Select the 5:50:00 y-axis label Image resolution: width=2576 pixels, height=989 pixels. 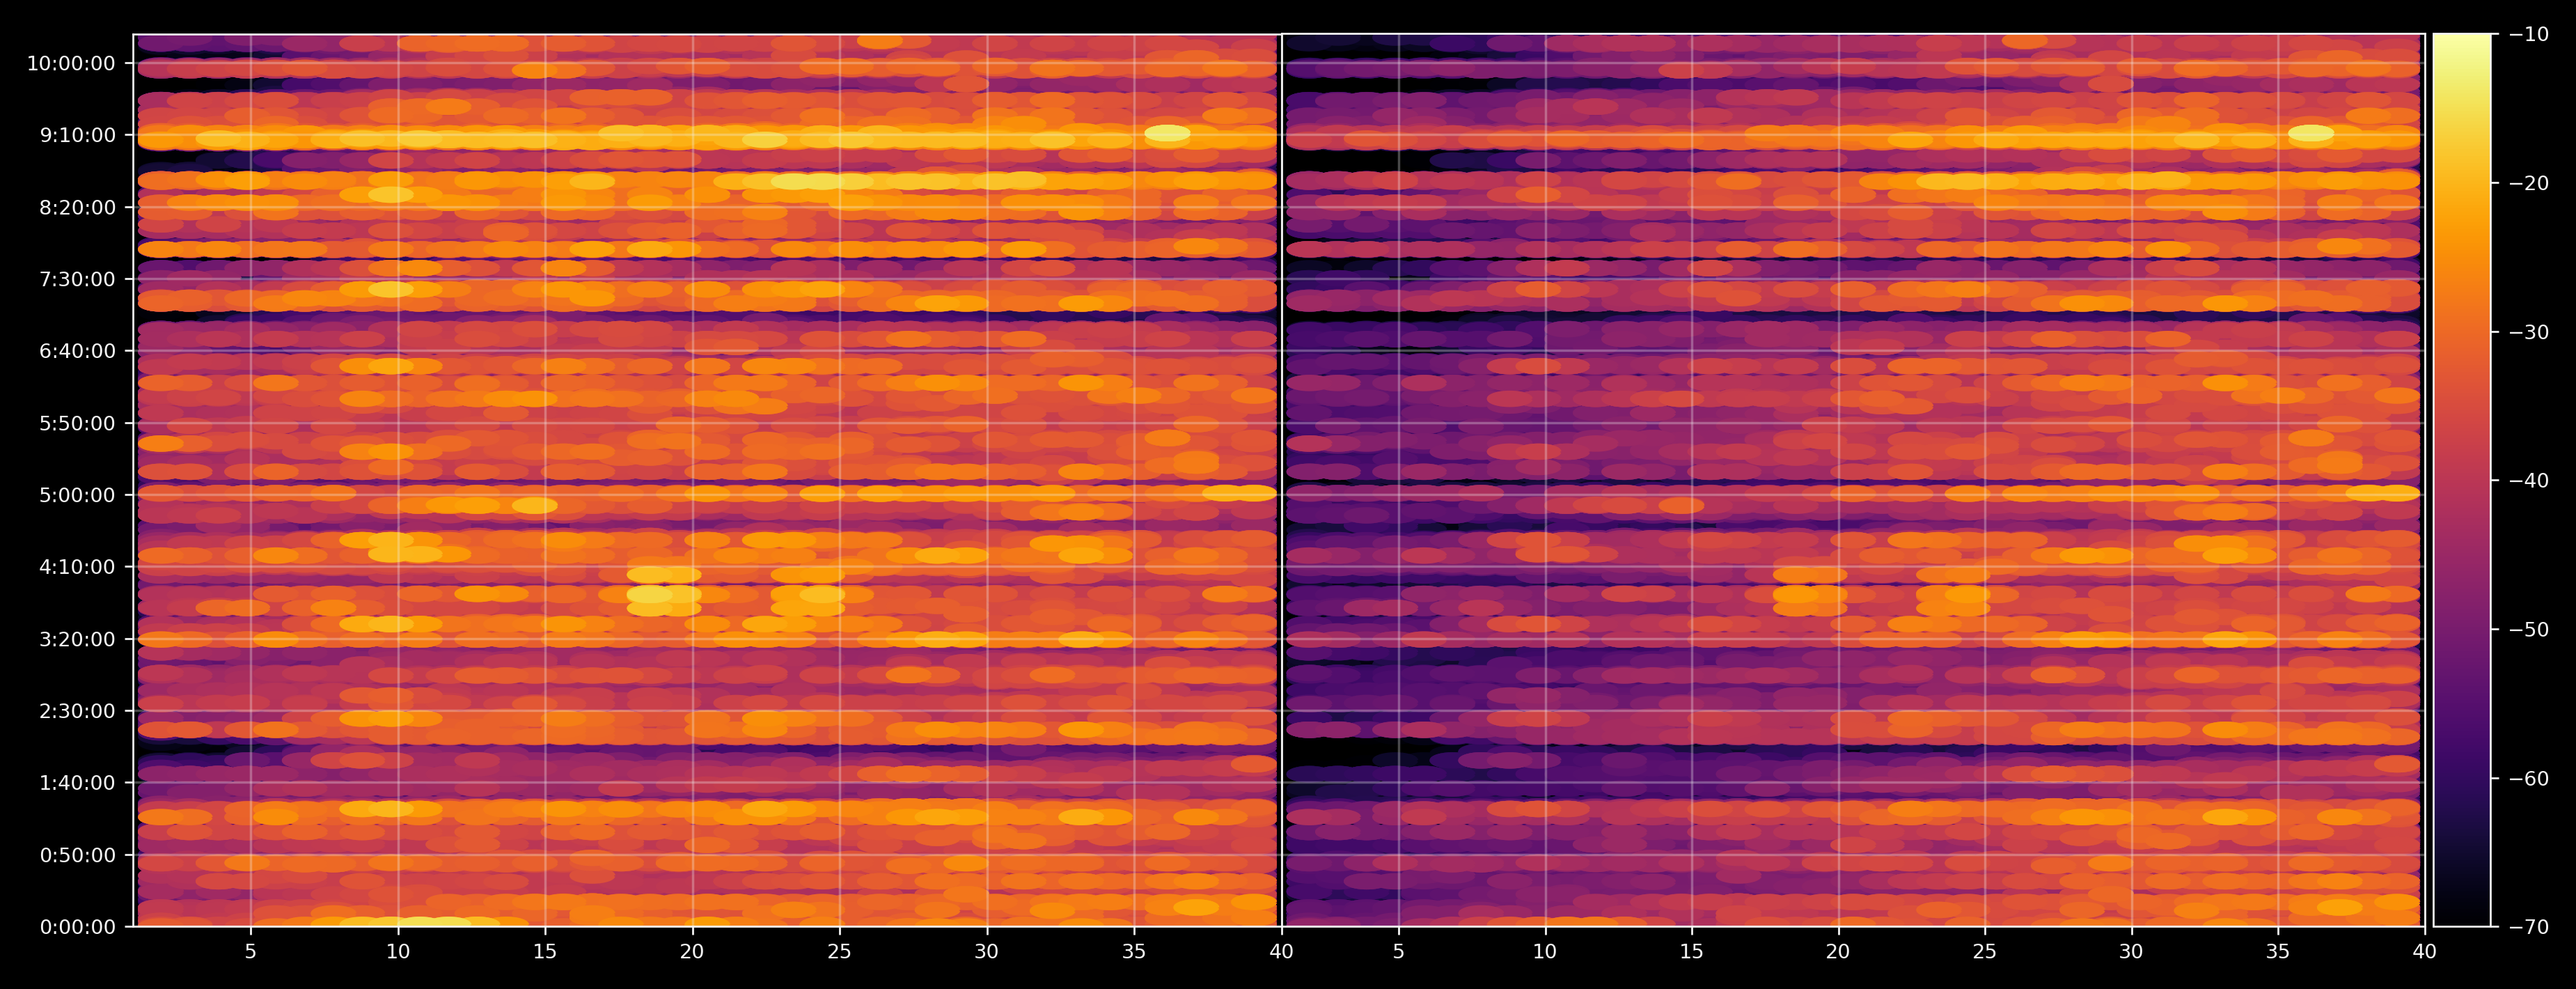click(77, 423)
